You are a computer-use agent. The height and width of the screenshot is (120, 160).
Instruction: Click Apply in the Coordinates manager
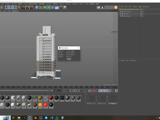coord(113,104)
